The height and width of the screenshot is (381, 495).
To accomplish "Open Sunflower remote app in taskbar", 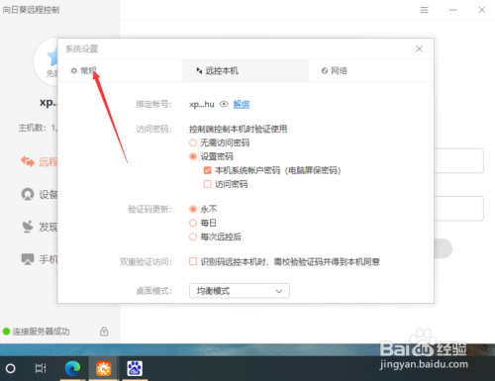I will pos(103,368).
